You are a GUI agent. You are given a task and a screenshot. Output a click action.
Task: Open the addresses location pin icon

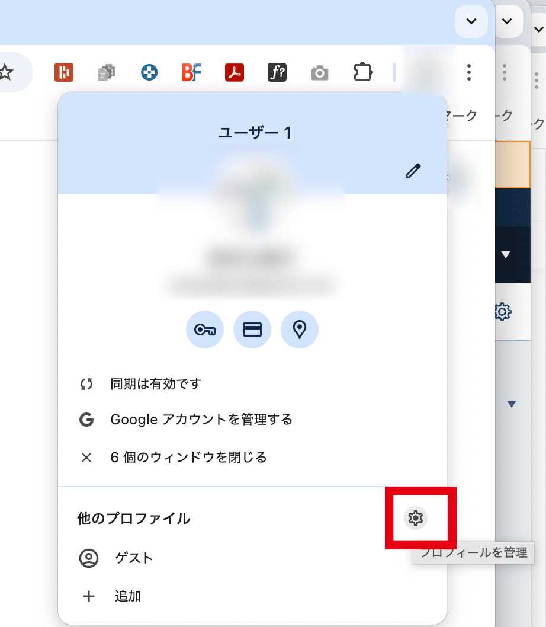[x=300, y=330]
